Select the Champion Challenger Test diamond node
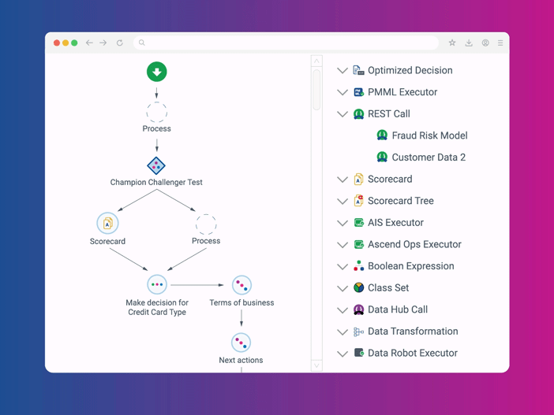Screen dimensions: 554x415 [156, 165]
